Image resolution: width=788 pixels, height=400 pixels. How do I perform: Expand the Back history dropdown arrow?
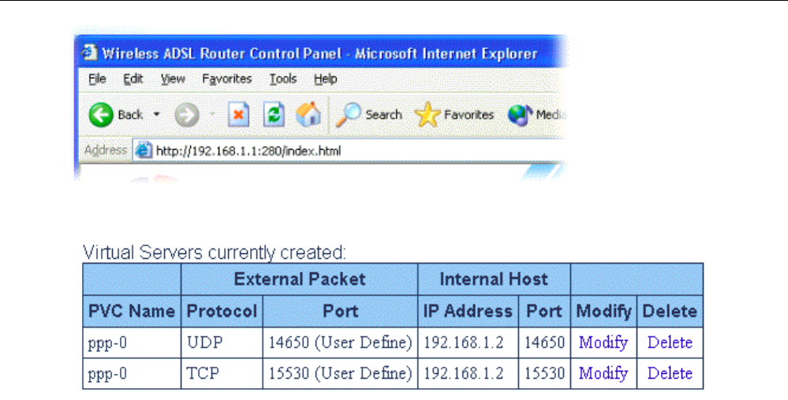coord(156,115)
